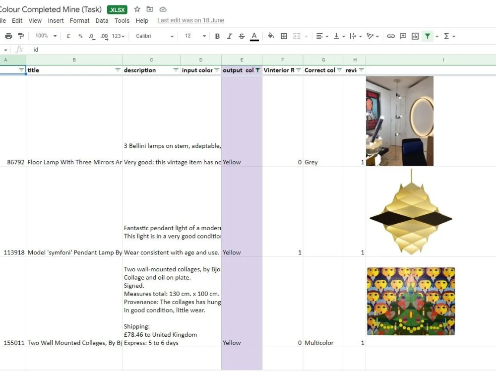Decrease decimal places button
Image resolution: width=496 pixels, height=372 pixels.
point(91,36)
